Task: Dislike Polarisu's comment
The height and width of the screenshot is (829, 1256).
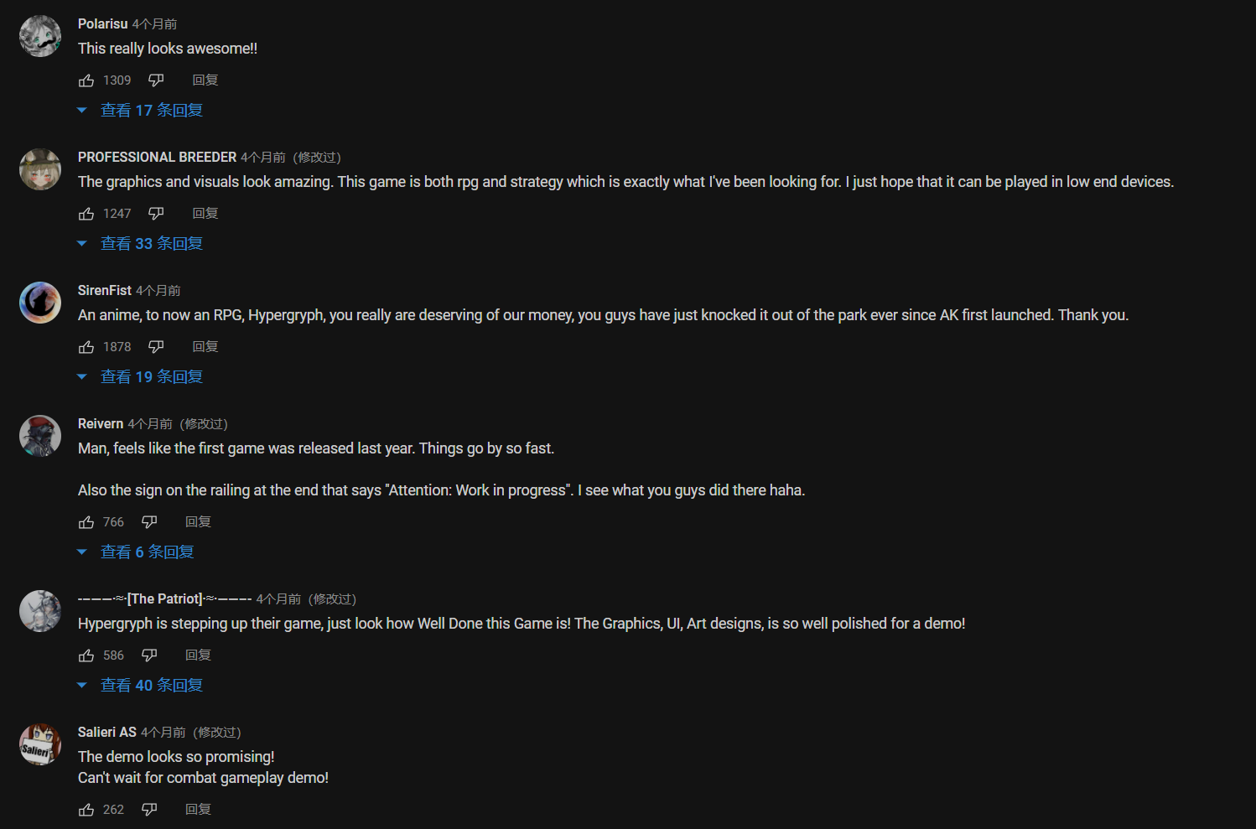Action: coord(156,80)
